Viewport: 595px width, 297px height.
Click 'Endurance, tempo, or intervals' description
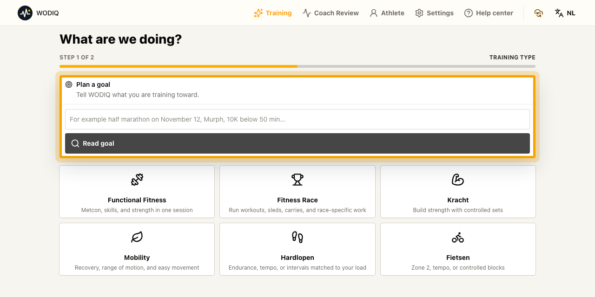coord(297,268)
